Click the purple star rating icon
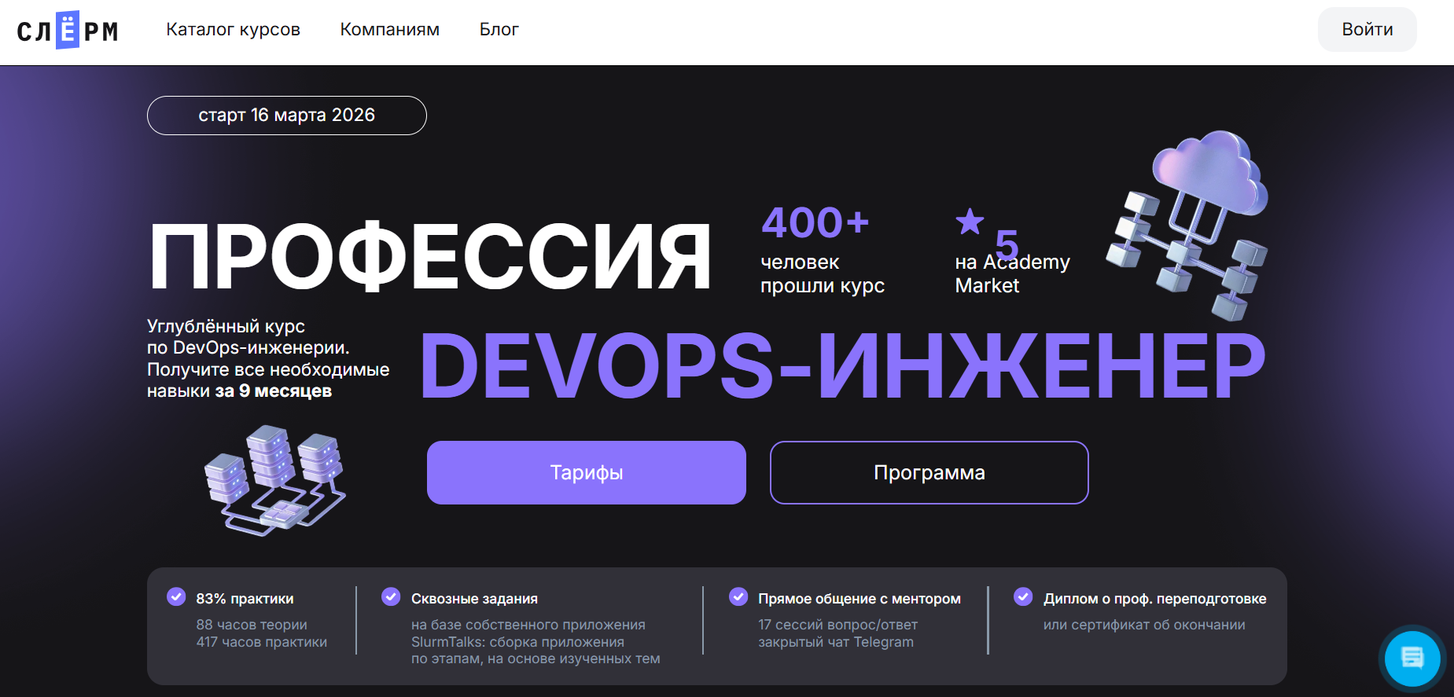This screenshot has height=697, width=1454. [970, 222]
